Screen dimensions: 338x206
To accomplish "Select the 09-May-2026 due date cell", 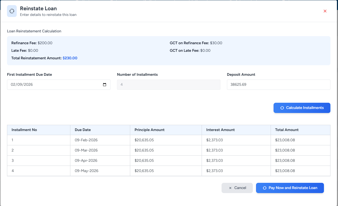I will point(87,171).
